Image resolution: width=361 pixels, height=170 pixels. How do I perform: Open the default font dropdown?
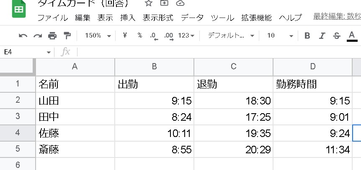[231, 36]
